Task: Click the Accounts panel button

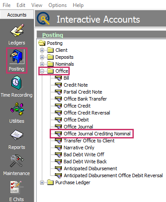Action: click(17, 15)
